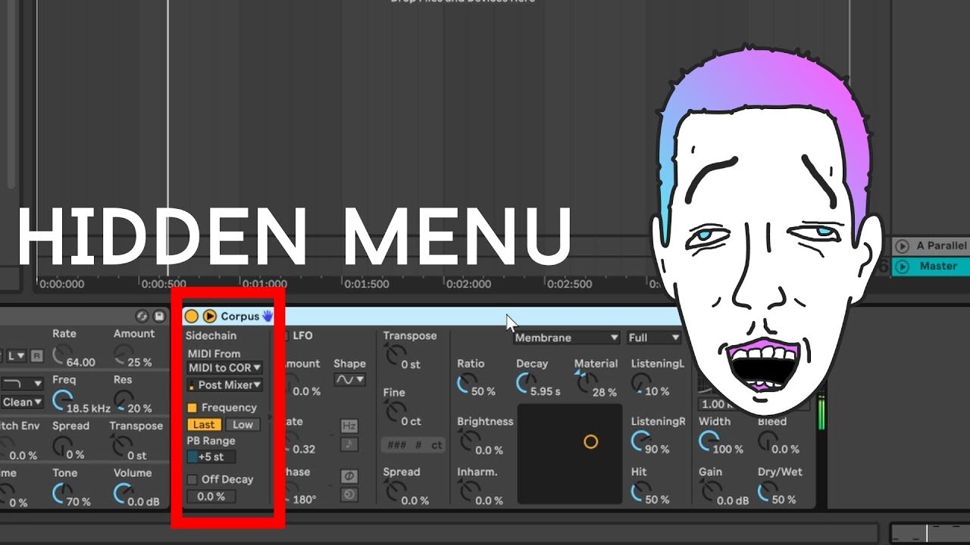Click the Amount 25 % knob
Viewport: 970px width, 545px height.
tap(123, 353)
